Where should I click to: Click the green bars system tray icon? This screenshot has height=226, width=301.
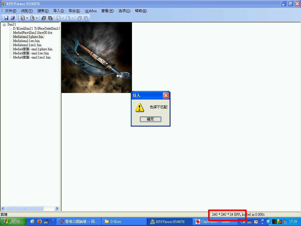pyautogui.click(x=274, y=222)
